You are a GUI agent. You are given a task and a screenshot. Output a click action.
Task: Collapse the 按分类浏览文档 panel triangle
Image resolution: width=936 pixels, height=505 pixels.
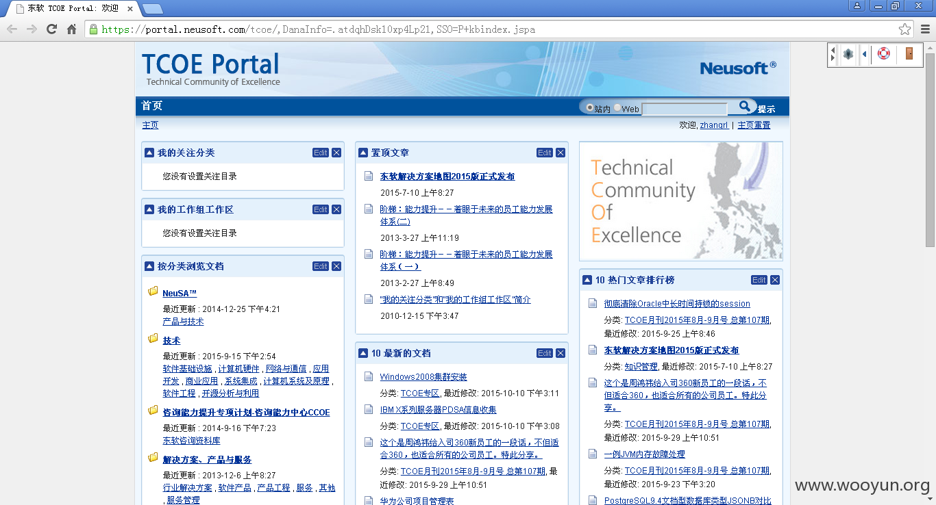[x=149, y=266]
